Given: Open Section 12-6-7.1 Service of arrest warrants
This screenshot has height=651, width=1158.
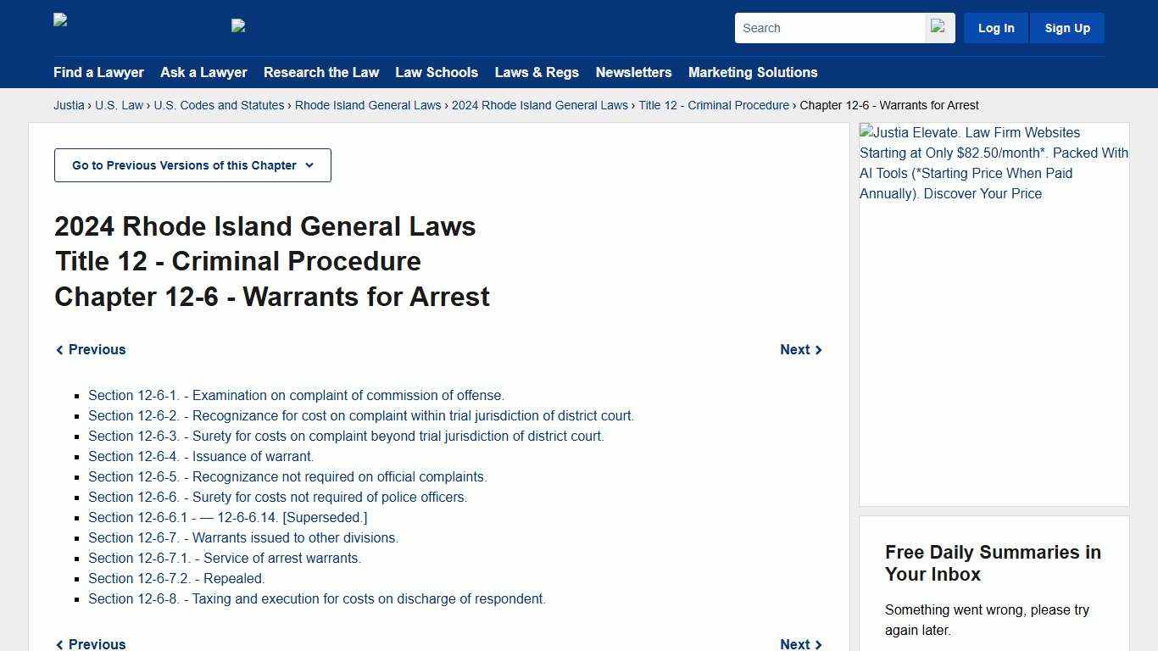Looking at the screenshot, I should 225,558.
